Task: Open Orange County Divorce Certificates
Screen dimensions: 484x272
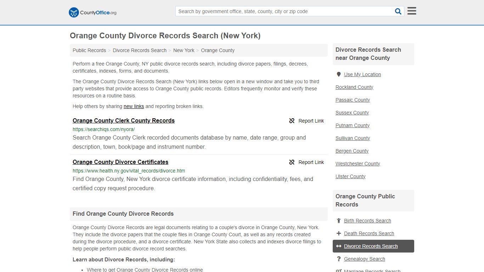Action: [120, 162]
